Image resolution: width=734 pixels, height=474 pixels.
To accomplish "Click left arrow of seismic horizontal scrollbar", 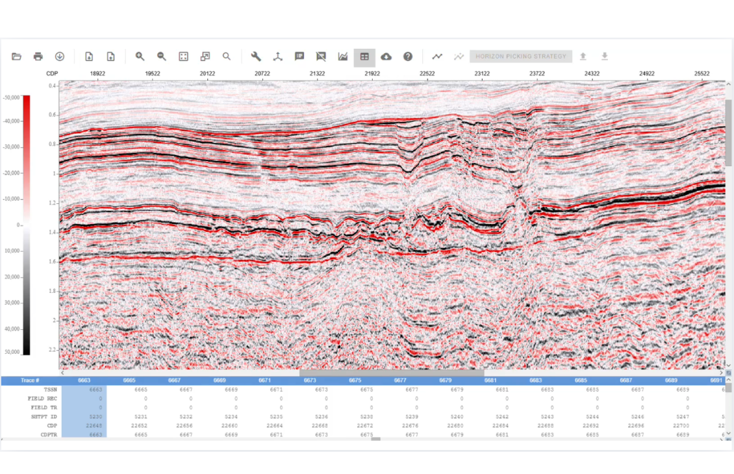I will click(x=63, y=373).
